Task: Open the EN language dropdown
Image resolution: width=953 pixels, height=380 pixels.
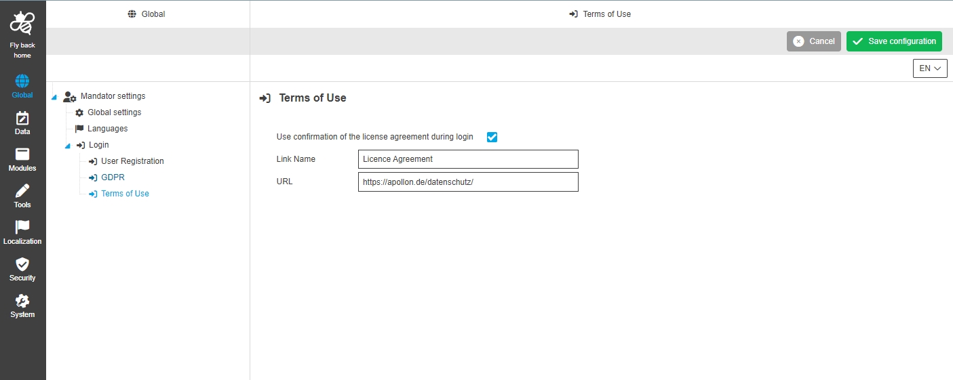Action: pos(930,68)
